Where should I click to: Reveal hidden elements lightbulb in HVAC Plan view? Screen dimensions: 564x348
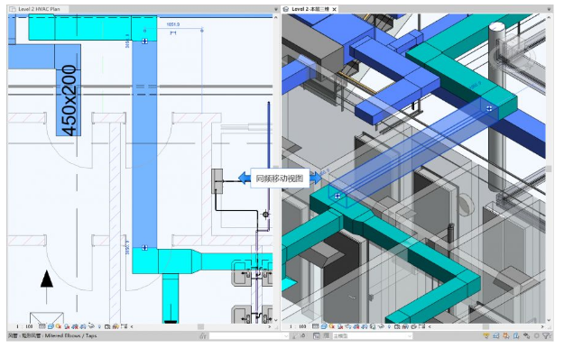pos(99,326)
